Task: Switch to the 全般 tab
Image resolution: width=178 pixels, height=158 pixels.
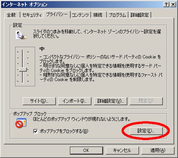Action: point(12,15)
